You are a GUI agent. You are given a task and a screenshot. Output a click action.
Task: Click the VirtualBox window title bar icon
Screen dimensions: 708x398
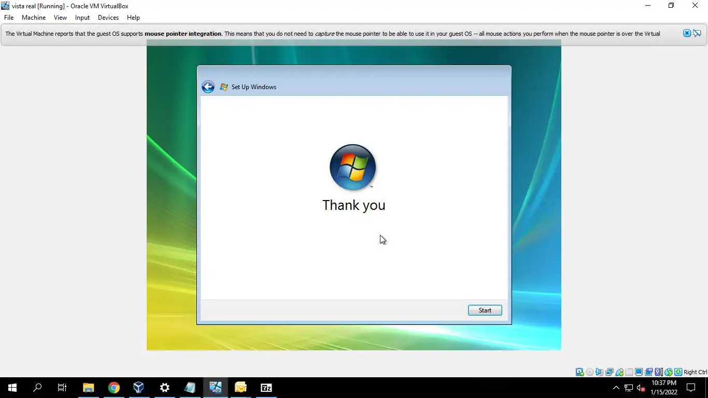(5, 6)
